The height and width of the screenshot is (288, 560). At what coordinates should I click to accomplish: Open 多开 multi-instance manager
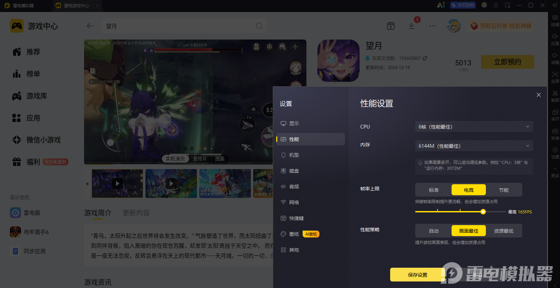555,115
